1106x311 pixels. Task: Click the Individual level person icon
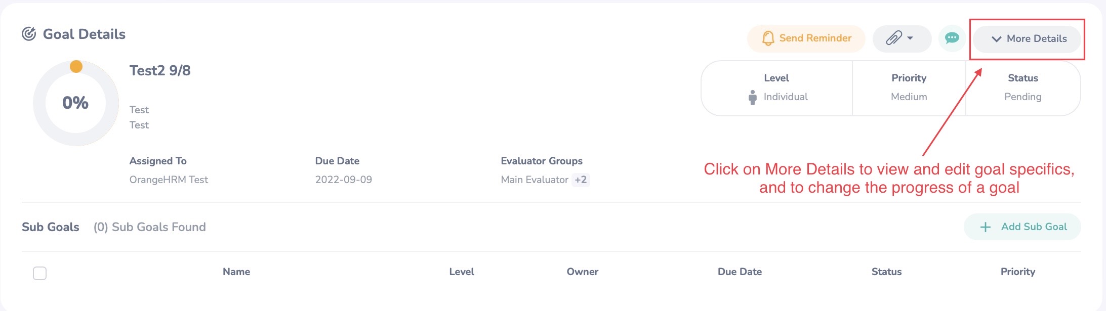[x=753, y=97]
